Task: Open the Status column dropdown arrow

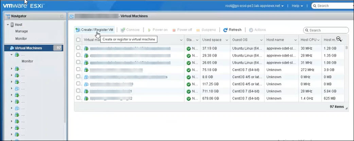Action: 197,40
